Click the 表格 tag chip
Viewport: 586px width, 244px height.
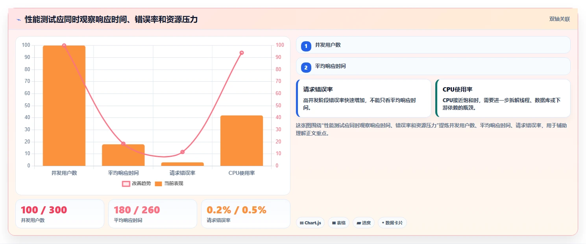(338, 223)
